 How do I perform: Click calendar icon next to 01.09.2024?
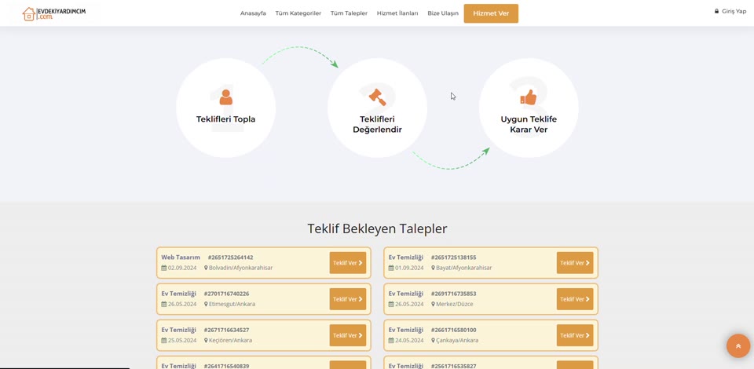pyautogui.click(x=391, y=268)
